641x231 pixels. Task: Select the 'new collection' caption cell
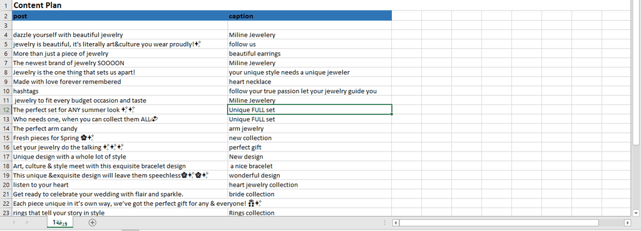pos(309,138)
